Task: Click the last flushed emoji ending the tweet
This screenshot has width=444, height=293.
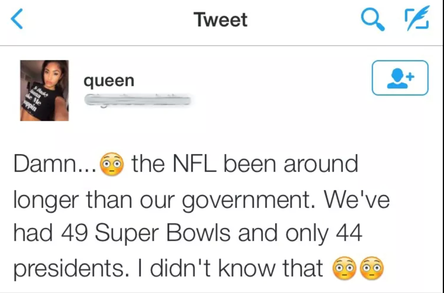Action: [x=372, y=269]
